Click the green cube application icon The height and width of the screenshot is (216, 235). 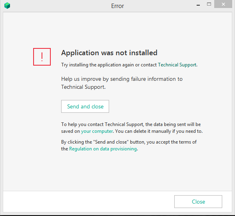tap(7, 6)
